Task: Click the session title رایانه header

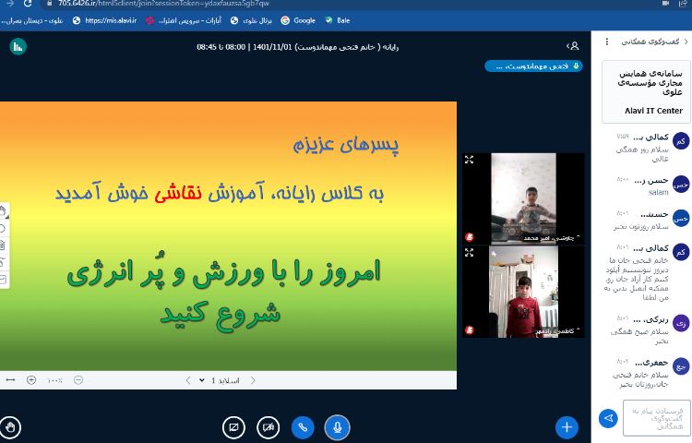Action: tap(297, 47)
